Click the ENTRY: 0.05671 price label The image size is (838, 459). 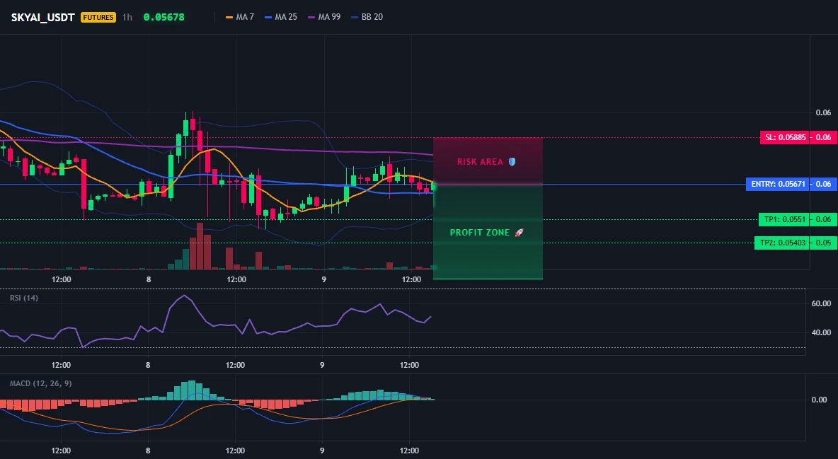778,185
